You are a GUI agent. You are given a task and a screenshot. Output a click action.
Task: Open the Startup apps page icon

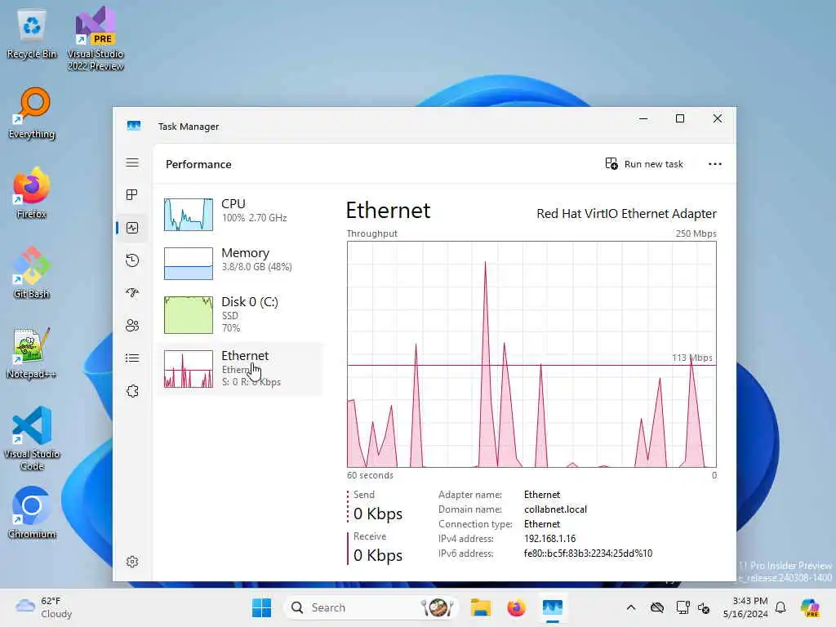pyautogui.click(x=132, y=293)
